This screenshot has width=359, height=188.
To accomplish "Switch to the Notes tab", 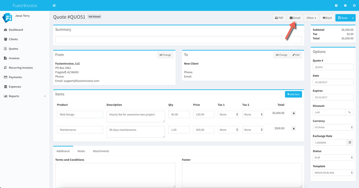I will point(81,151).
